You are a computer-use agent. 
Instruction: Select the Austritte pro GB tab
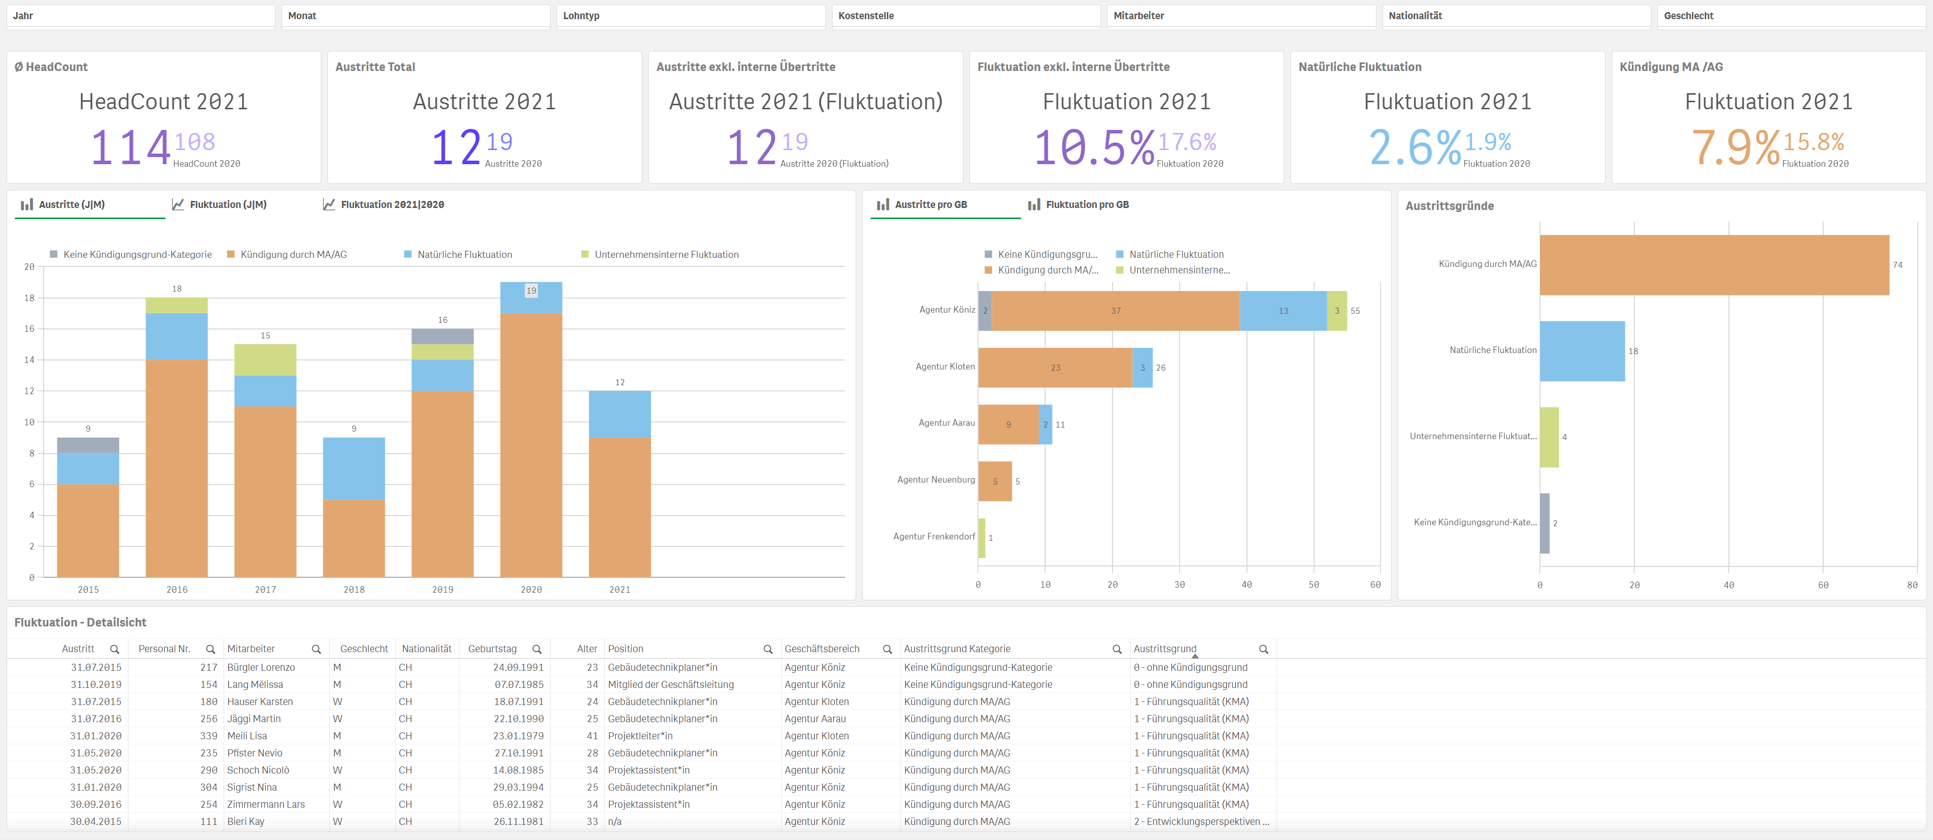tap(945, 205)
